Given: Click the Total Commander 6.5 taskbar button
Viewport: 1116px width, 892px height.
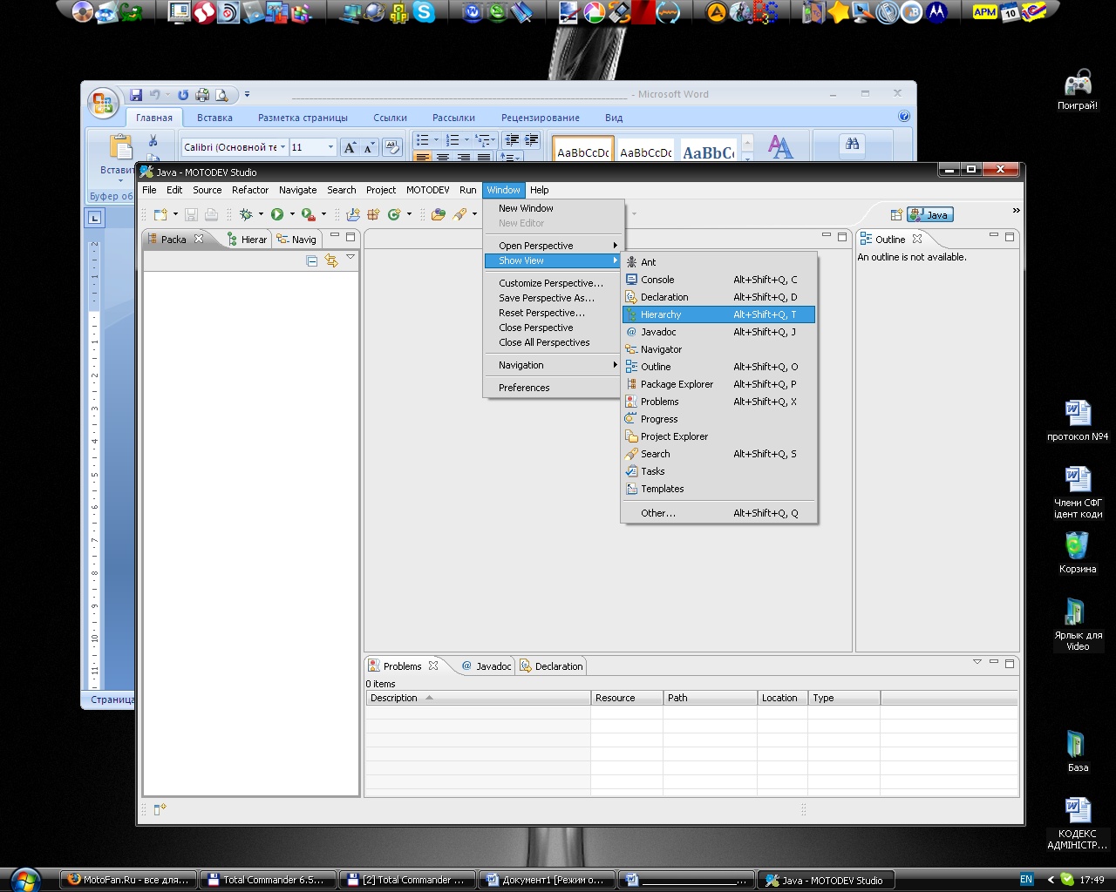Looking at the screenshot, I should click(x=267, y=880).
